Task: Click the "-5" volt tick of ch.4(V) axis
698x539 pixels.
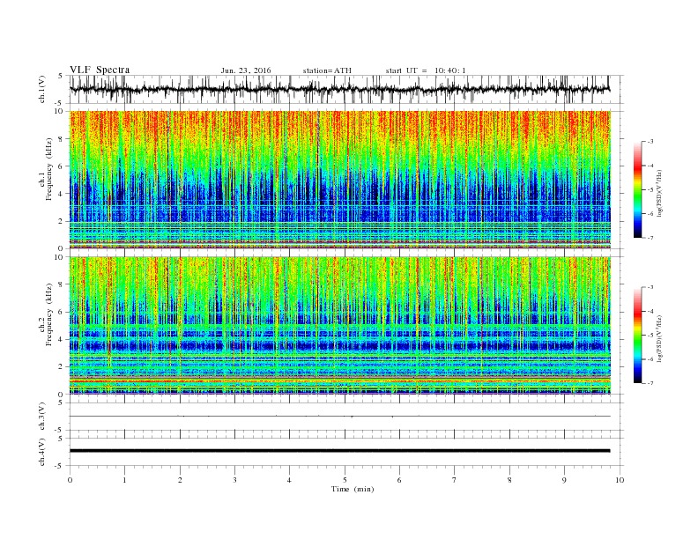Action: tap(60, 466)
